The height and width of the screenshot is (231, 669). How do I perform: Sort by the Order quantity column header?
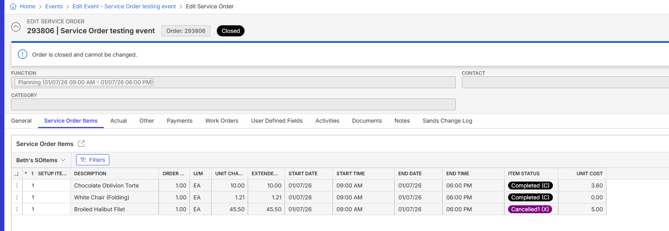click(x=174, y=174)
